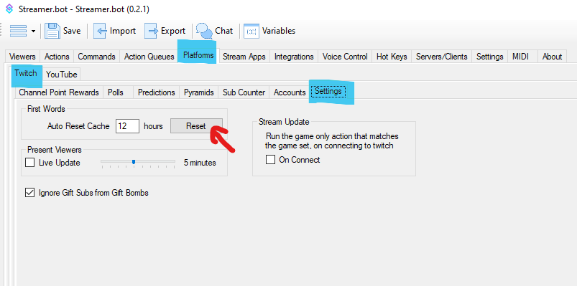Open Import via its arrow icon
This screenshot has width=577, height=286.
pyautogui.click(x=100, y=31)
